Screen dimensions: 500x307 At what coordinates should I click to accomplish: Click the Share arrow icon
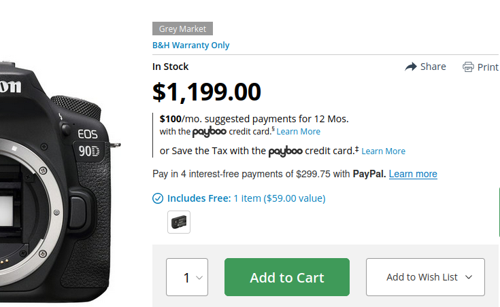(411, 67)
